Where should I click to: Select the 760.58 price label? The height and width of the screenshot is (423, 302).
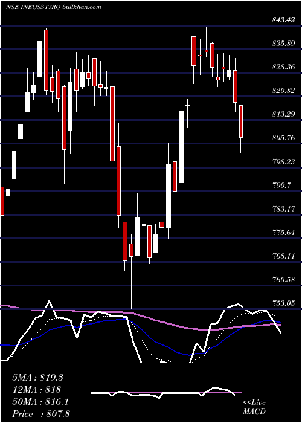click(282, 280)
